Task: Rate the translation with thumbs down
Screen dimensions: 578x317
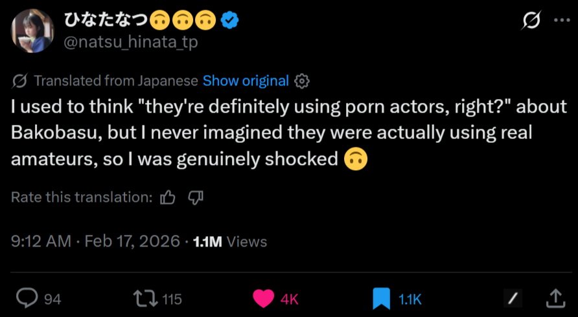Action: click(x=195, y=197)
